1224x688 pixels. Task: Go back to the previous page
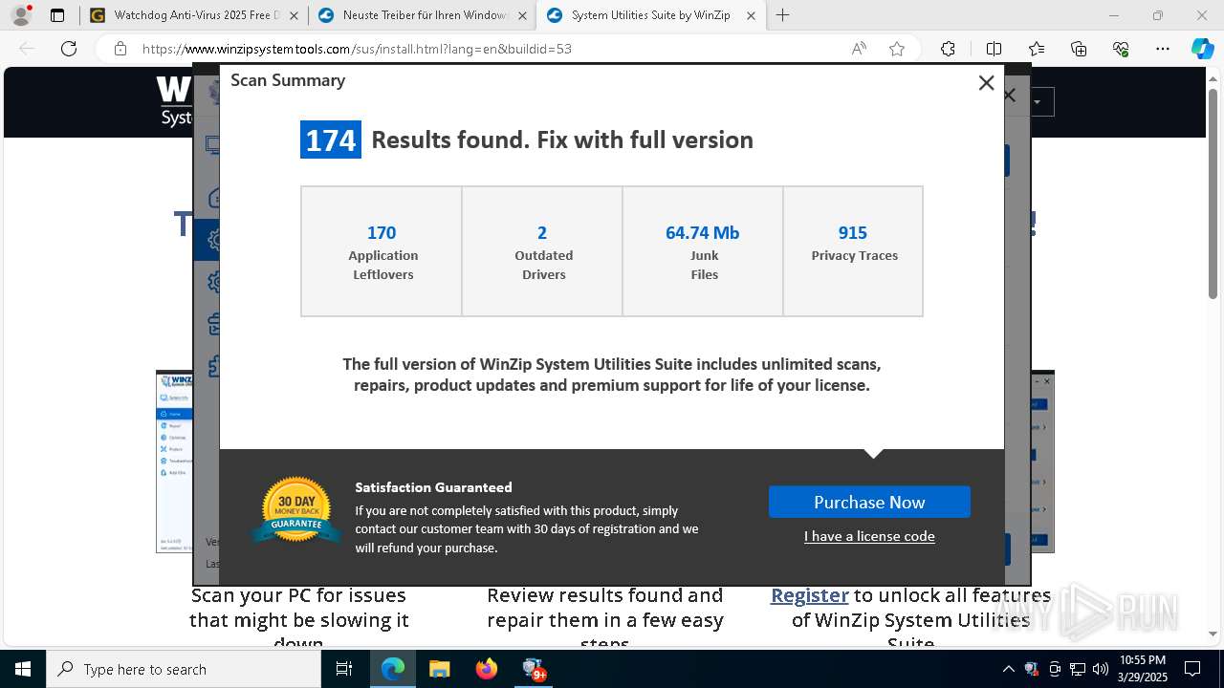coord(27,49)
